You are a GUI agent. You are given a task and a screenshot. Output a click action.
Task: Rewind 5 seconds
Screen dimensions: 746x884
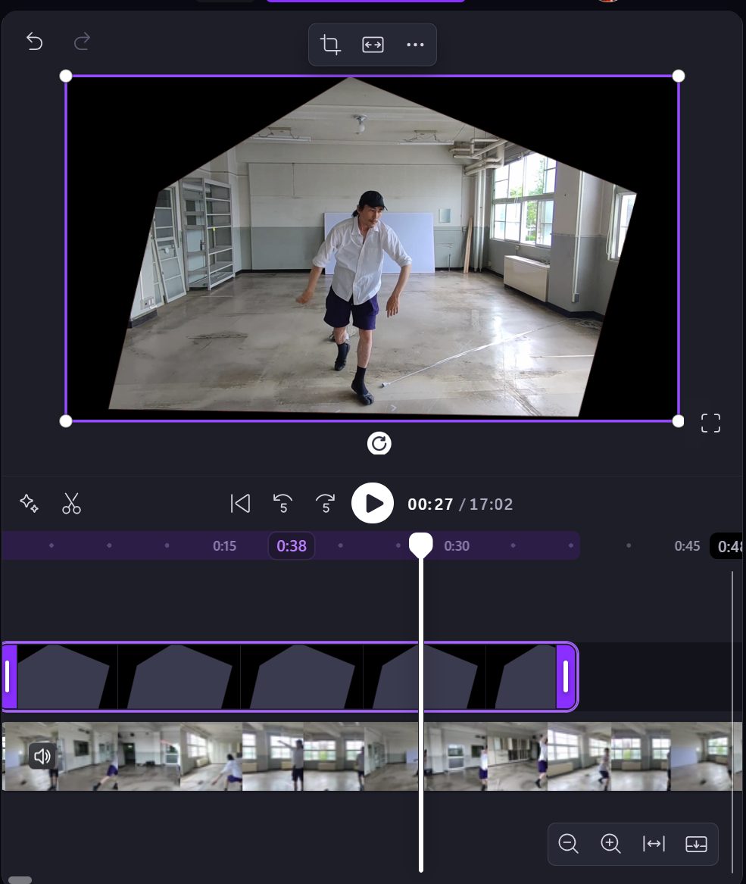282,504
